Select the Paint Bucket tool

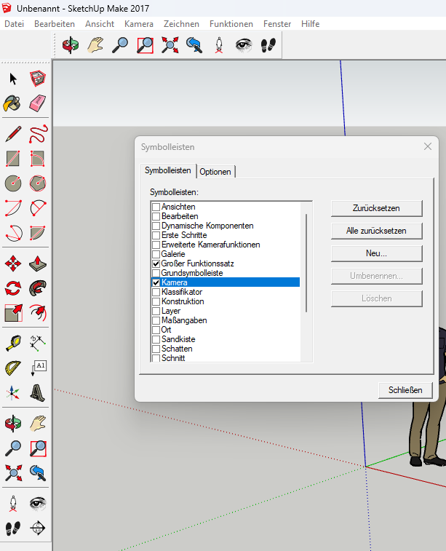pyautogui.click(x=13, y=103)
